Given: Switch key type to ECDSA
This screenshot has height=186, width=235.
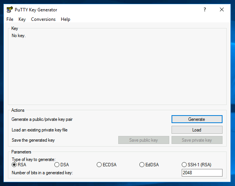Looking at the screenshot, I should pyautogui.click(x=99, y=165).
